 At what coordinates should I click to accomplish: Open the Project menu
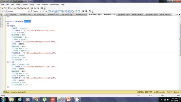[25, 5]
